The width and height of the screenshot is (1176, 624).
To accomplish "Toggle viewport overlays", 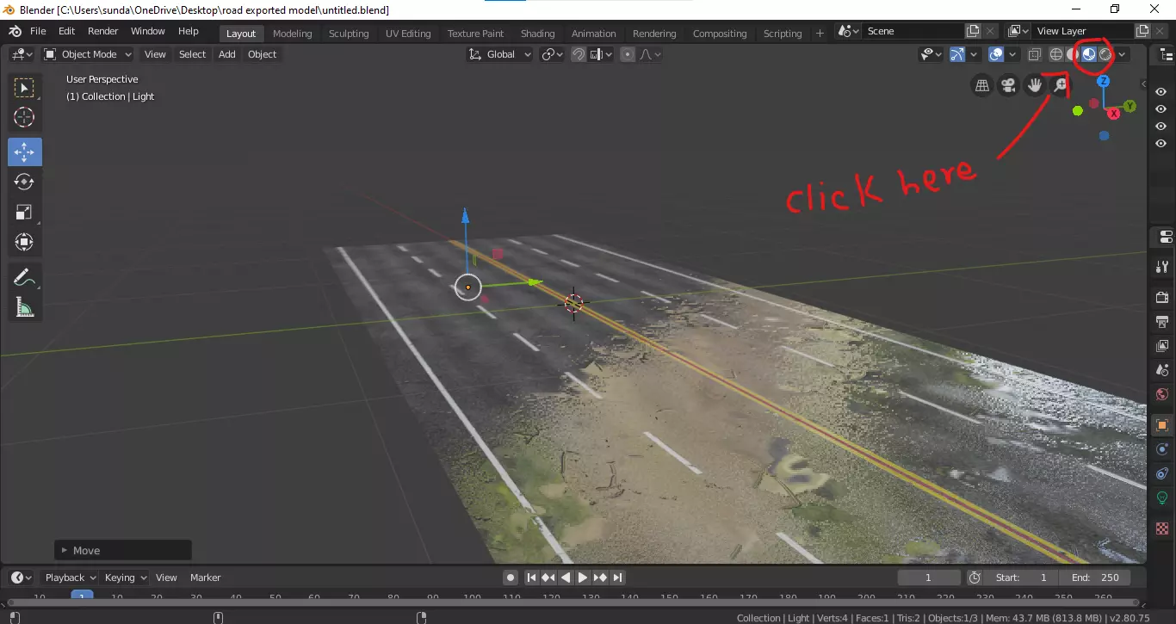I will pos(996,54).
